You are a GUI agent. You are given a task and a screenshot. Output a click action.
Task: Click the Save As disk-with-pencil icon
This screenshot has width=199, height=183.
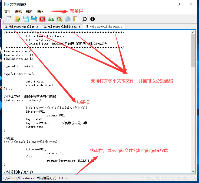tap(34, 19)
